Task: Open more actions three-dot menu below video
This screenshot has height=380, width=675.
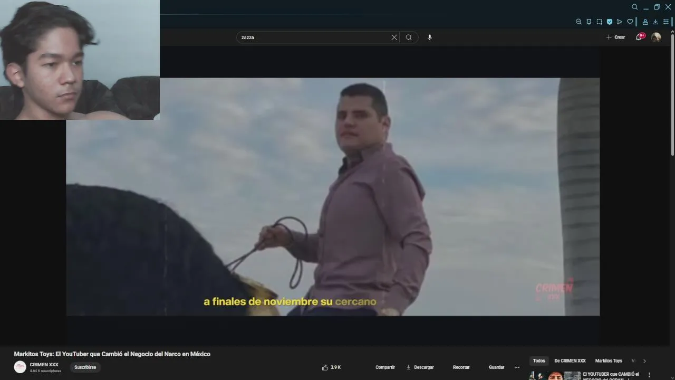Action: click(517, 367)
